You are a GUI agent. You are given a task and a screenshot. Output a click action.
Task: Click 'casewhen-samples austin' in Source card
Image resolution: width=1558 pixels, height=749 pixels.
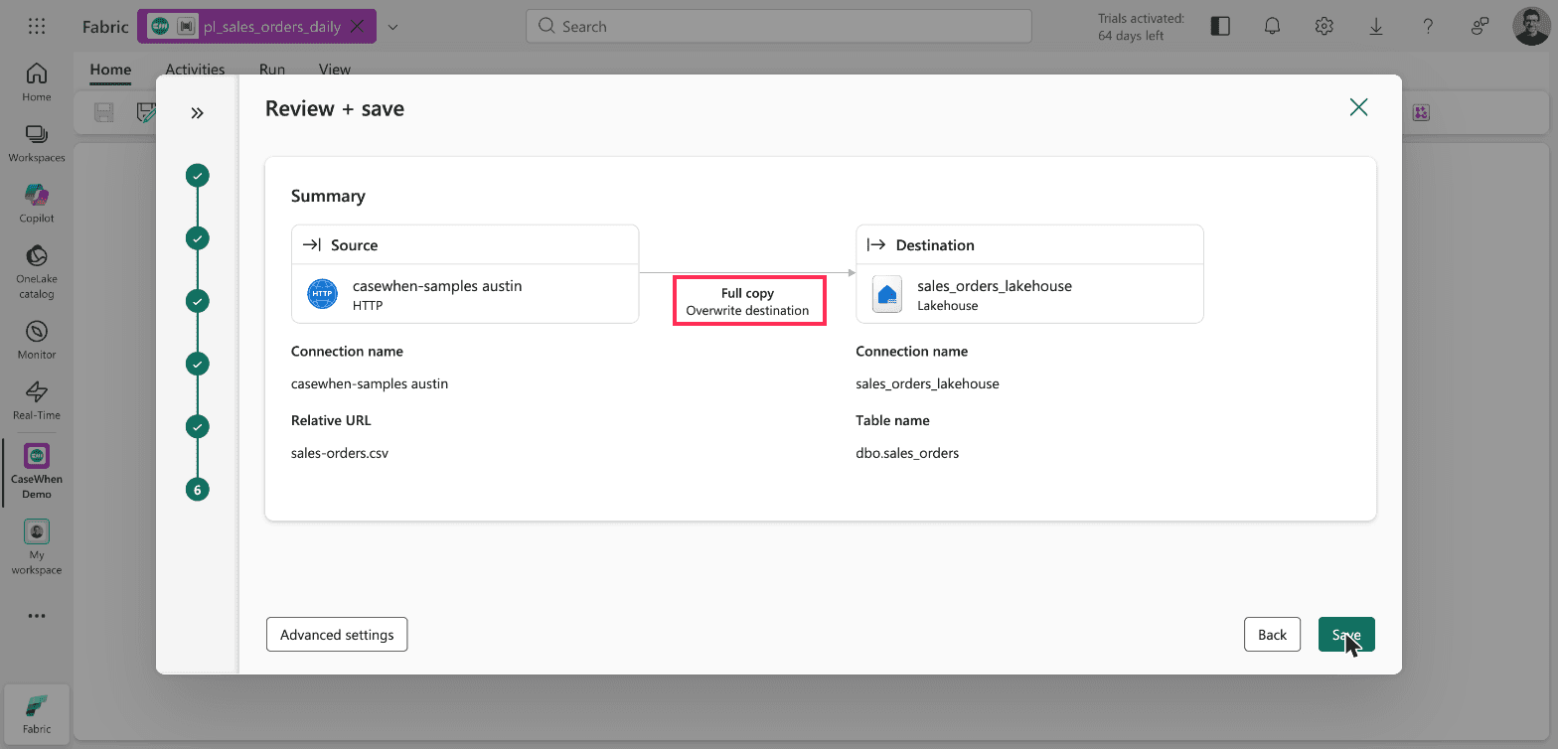[x=437, y=286]
